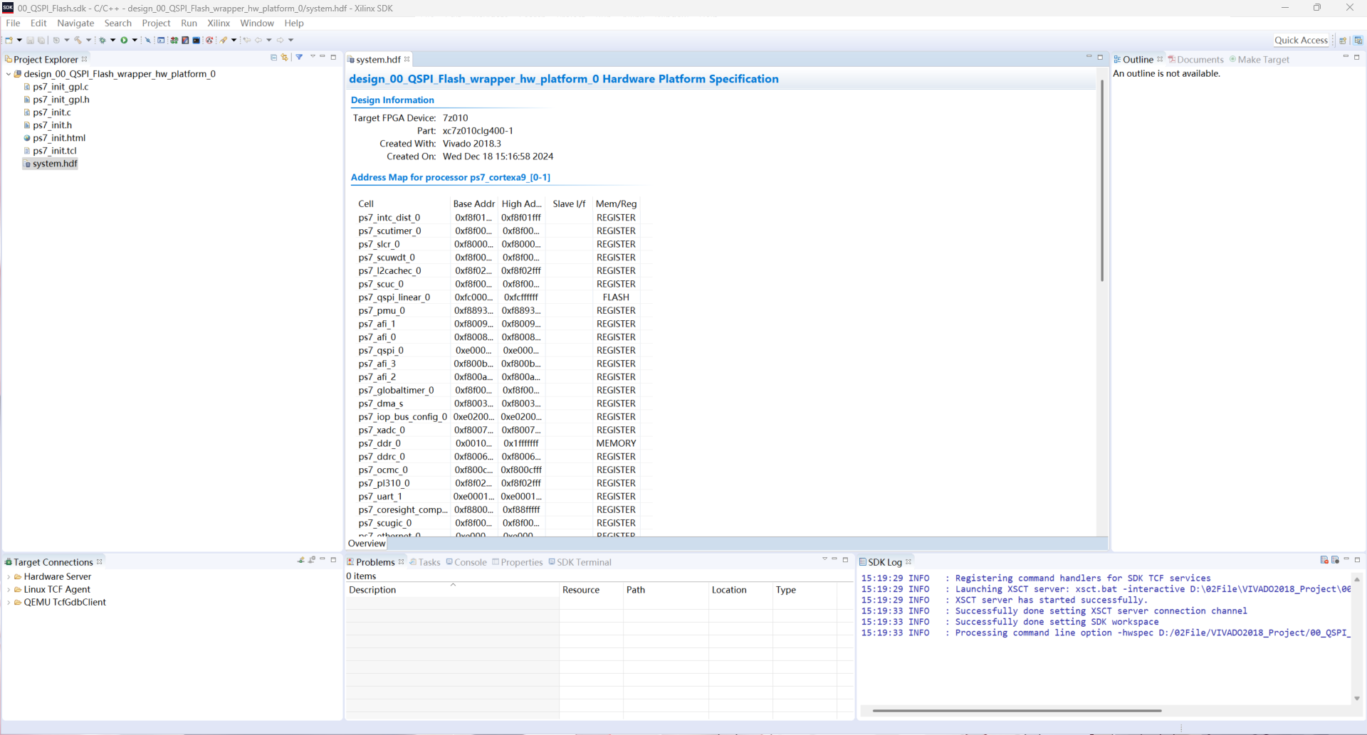Select the Overview tab at editor bottom
The height and width of the screenshot is (735, 1367).
point(367,544)
